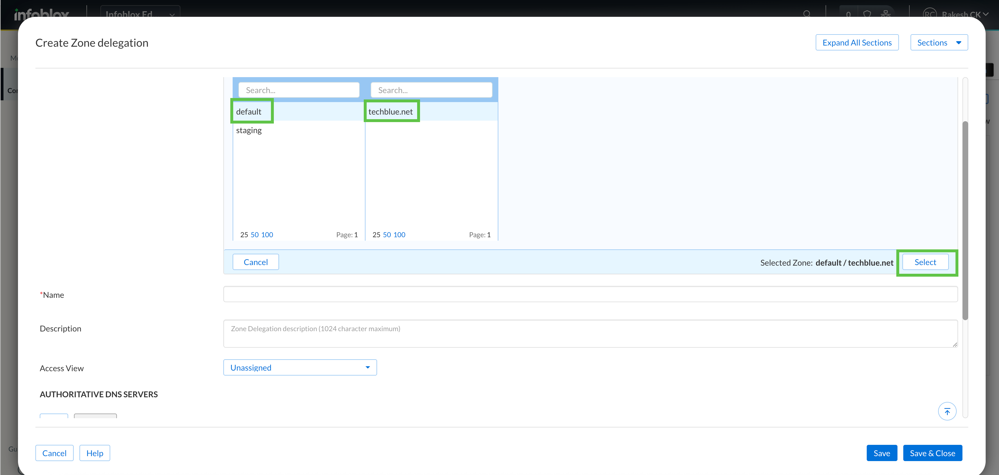999x475 pixels.
Task: Click the Description text area
Action: [x=590, y=333]
